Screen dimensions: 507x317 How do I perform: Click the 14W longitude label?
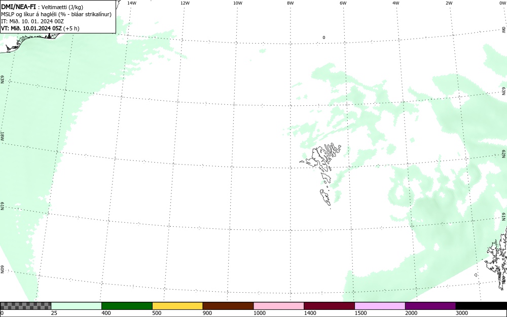coord(132,3)
